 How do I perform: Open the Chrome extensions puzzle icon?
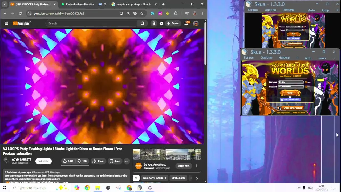click(176, 13)
